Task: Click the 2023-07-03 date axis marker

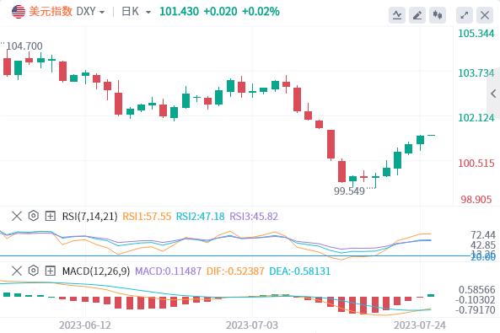Action: pos(252,325)
